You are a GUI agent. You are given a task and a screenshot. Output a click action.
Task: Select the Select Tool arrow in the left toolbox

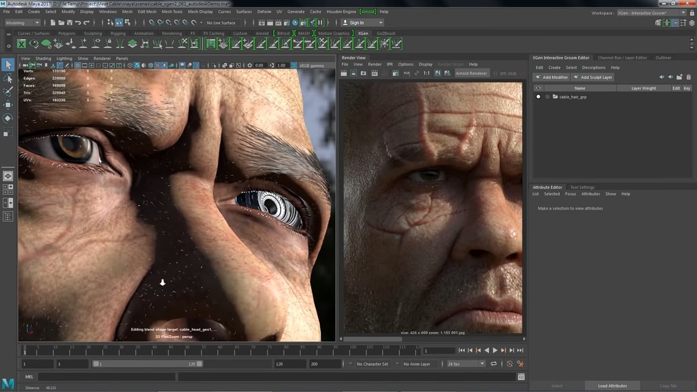tap(8, 64)
